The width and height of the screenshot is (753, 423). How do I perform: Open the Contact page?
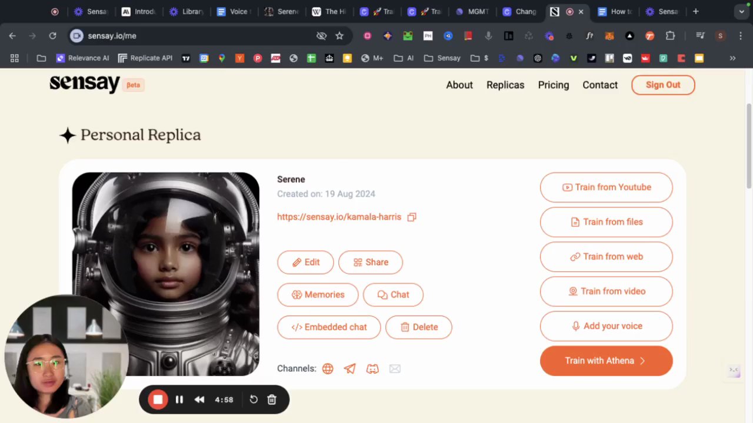pyautogui.click(x=600, y=85)
